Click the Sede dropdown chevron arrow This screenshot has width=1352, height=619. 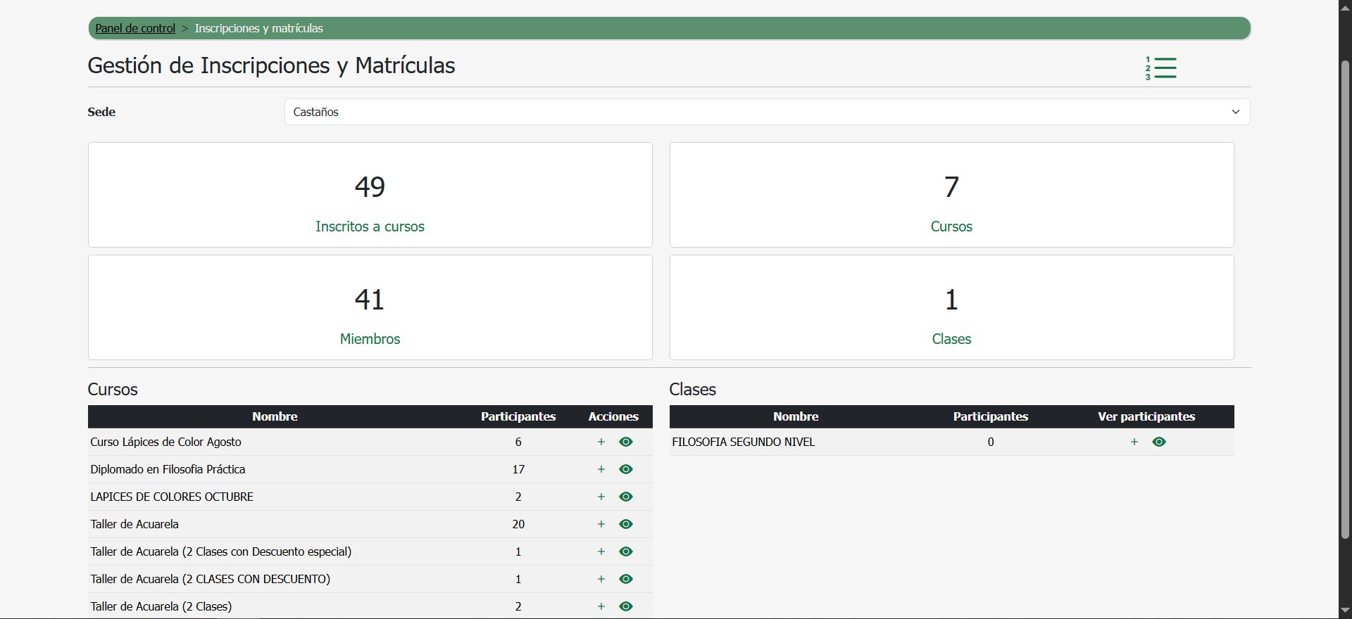coord(1235,112)
